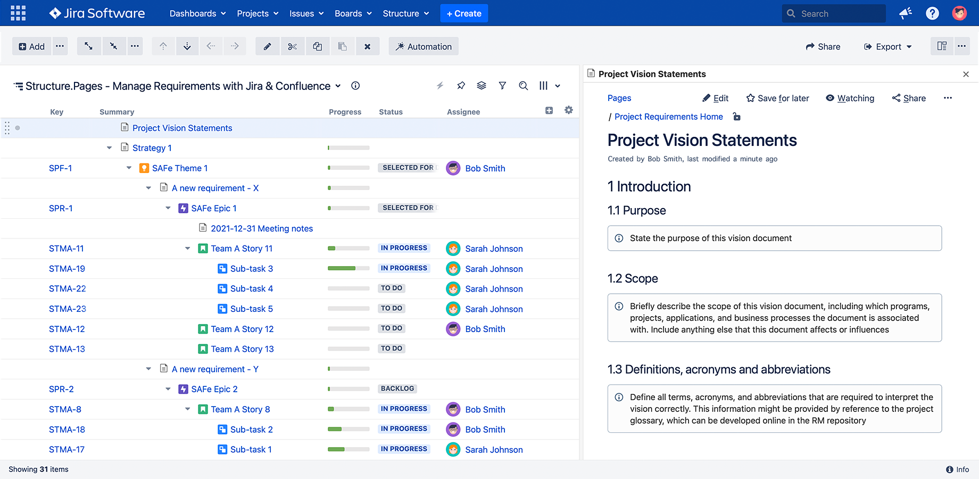This screenshot has height=479, width=979.
Task: Click the move down arrow icon
Action: [187, 46]
